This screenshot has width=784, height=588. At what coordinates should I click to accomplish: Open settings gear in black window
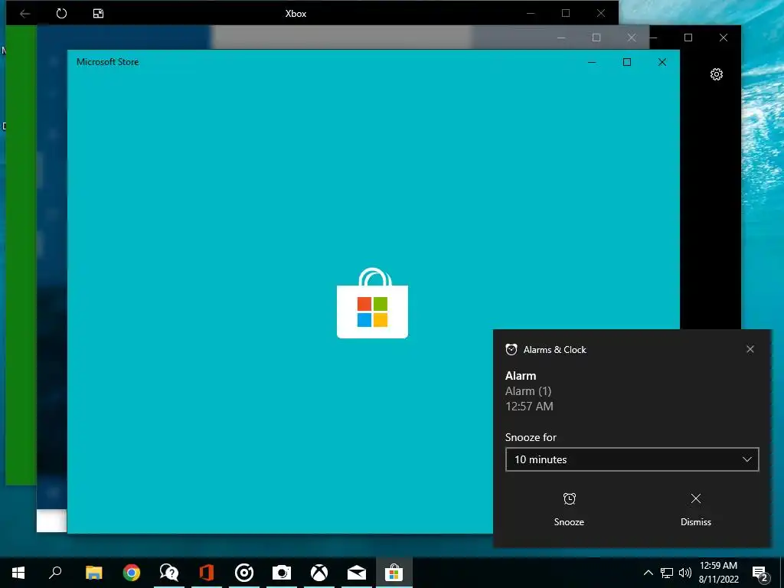click(717, 74)
